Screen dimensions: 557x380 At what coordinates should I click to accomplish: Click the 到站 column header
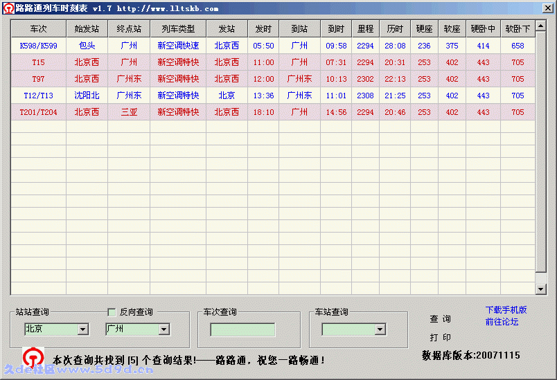point(299,29)
